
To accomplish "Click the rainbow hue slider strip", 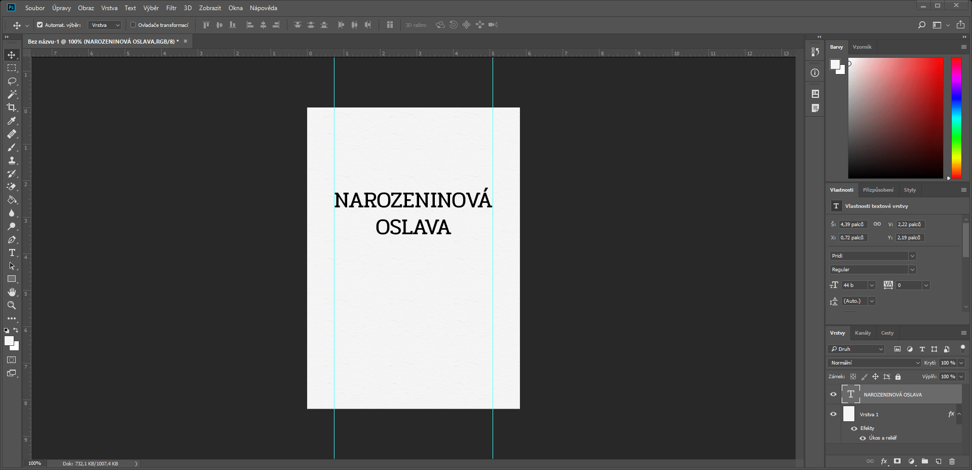I will click(x=956, y=118).
